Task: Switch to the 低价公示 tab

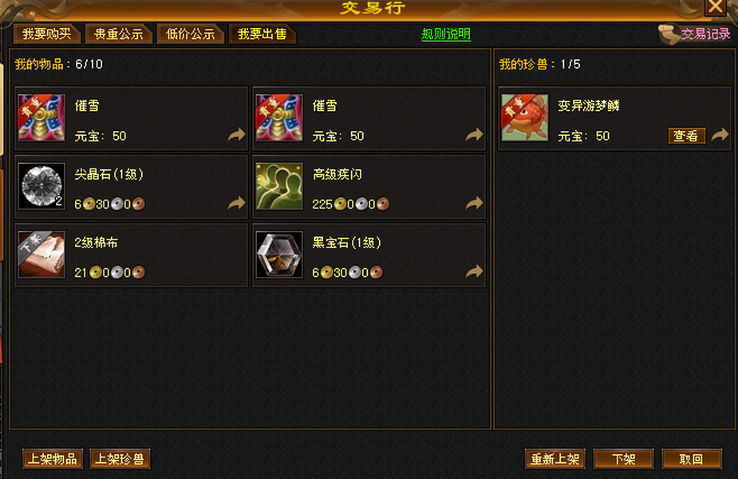Action: (190, 34)
